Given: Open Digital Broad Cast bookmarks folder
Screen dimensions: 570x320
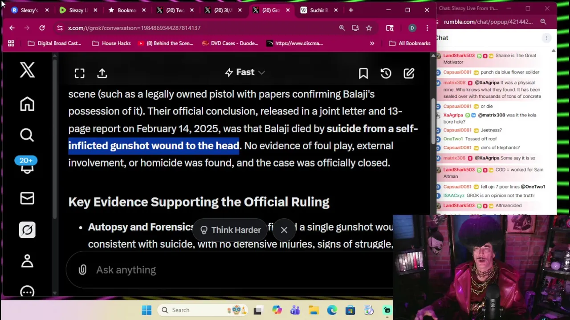Looking at the screenshot, I should point(54,43).
